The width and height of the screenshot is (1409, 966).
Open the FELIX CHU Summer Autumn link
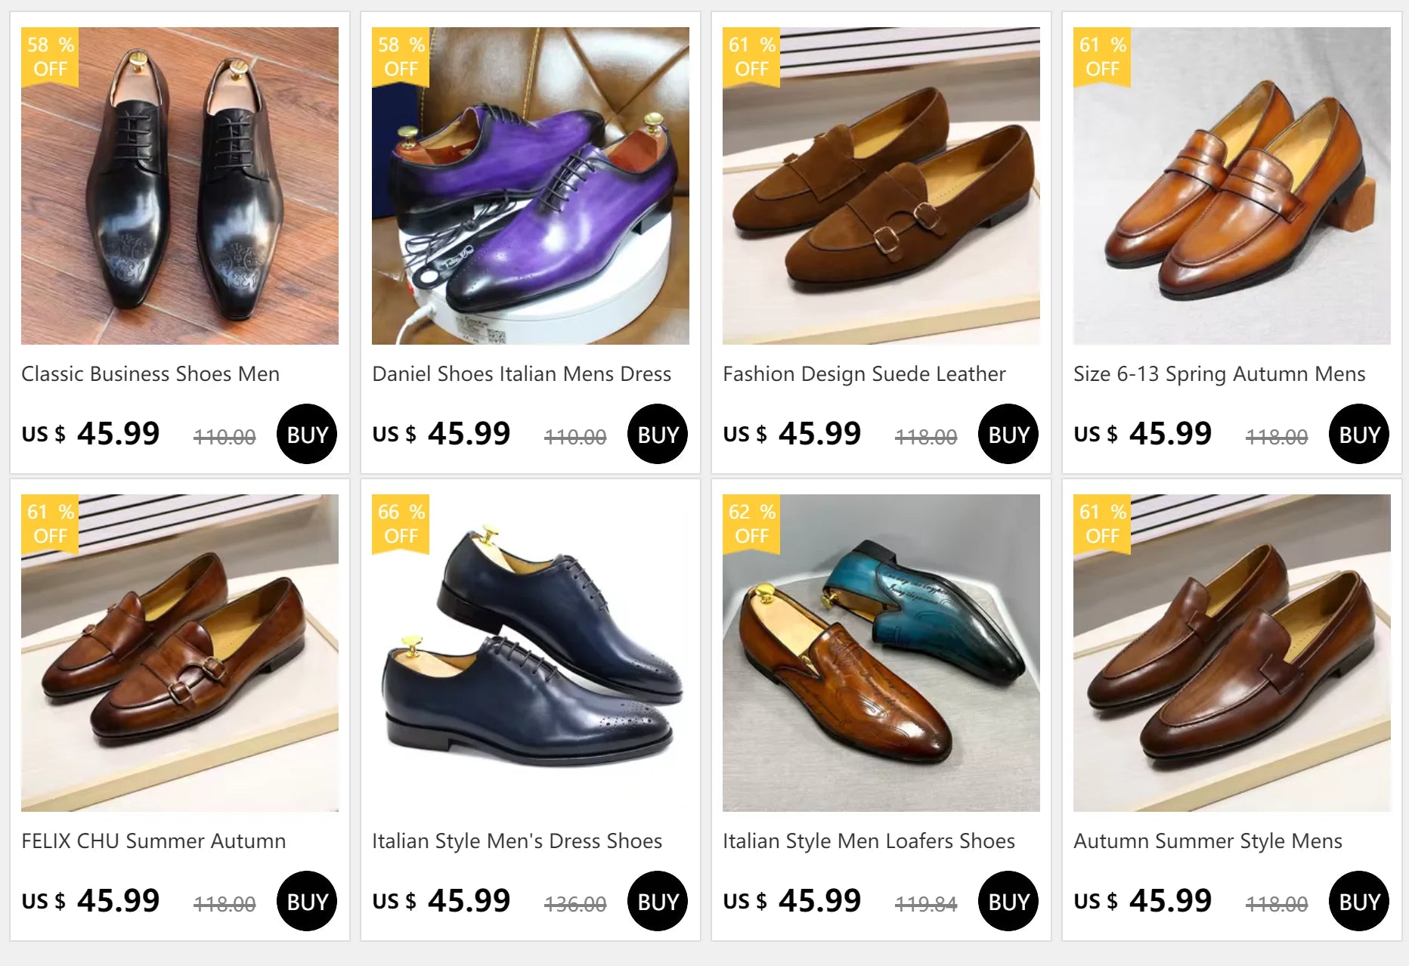tap(153, 841)
